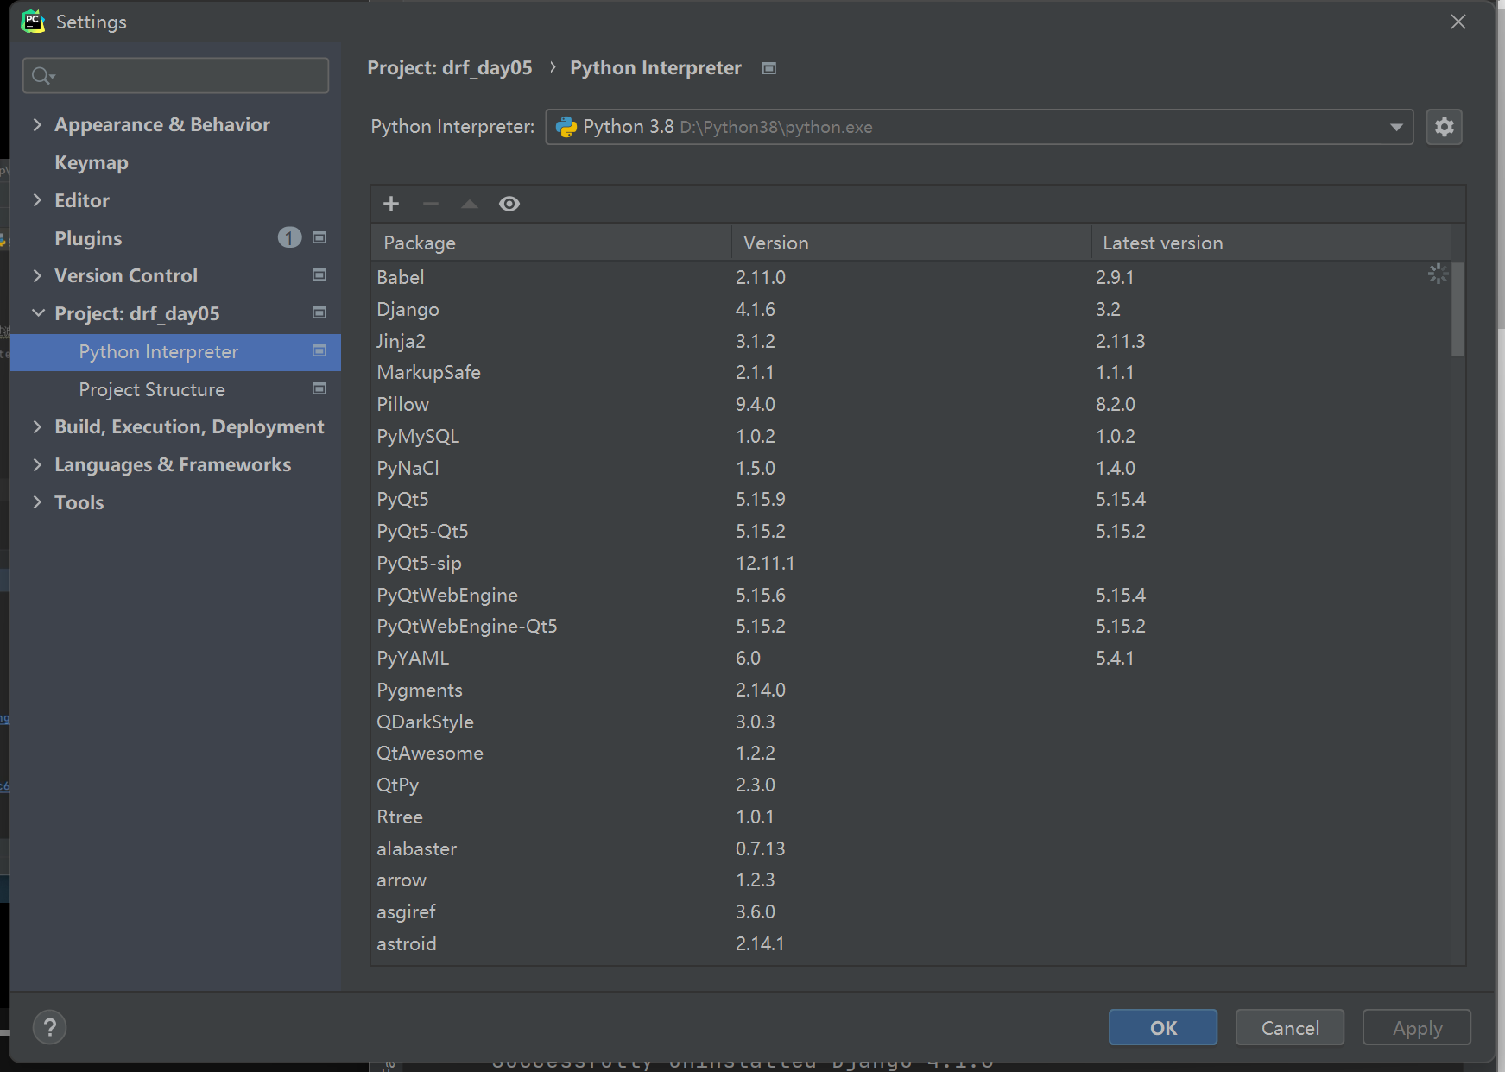Screen dimensions: 1505x1072
Task: Click project icon next to Project Structure
Action: click(319, 389)
